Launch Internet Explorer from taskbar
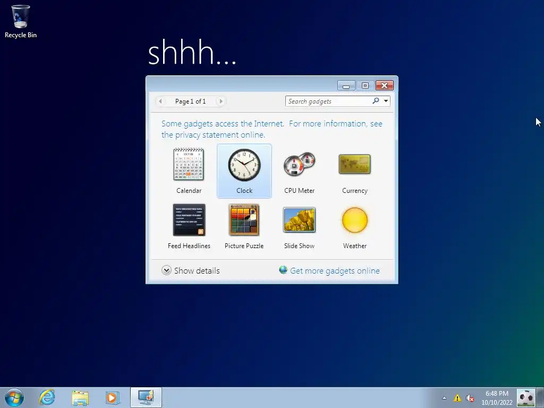Viewport: 544px width, 408px height. [x=47, y=397]
